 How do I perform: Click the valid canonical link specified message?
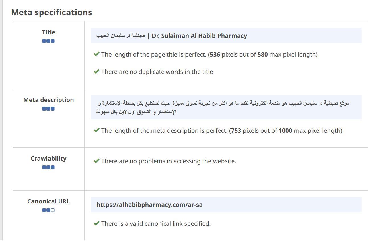pyautogui.click(x=156, y=224)
